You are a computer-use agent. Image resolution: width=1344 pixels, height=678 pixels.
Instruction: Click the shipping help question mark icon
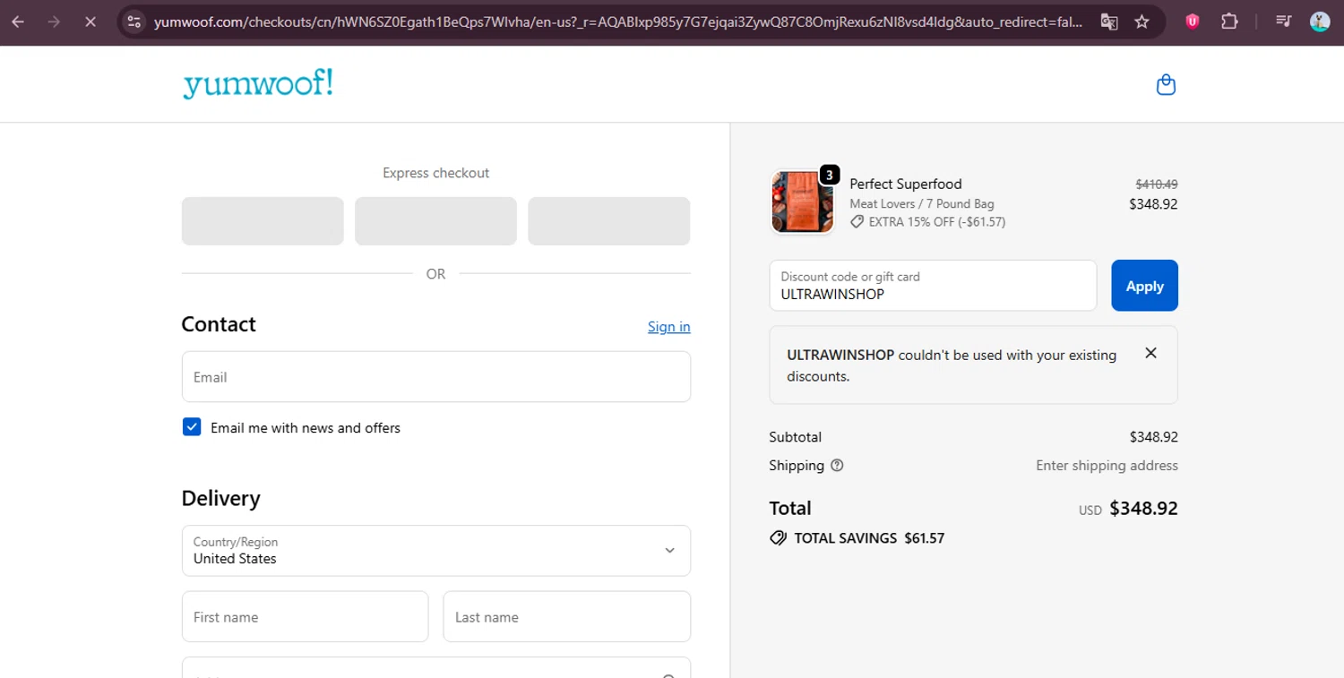tap(837, 466)
